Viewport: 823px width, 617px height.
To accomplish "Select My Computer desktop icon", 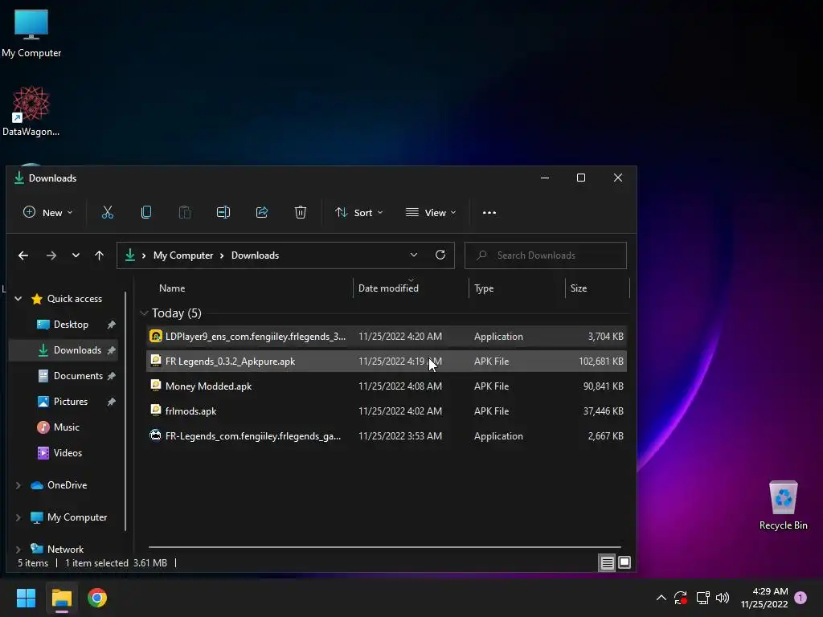I will click(x=31, y=33).
